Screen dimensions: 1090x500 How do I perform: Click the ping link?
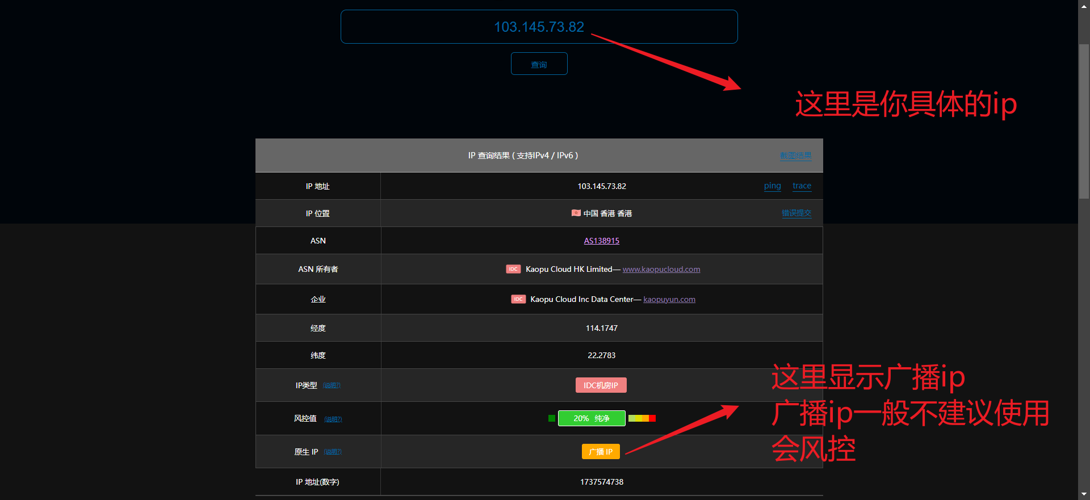[772, 186]
